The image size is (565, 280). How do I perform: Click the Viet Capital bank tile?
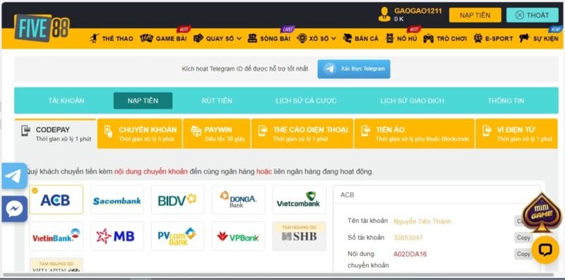coord(56,265)
